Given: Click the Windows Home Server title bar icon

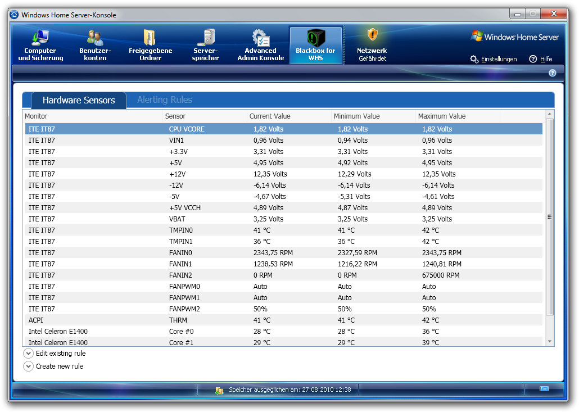Looking at the screenshot, I should 15,15.
